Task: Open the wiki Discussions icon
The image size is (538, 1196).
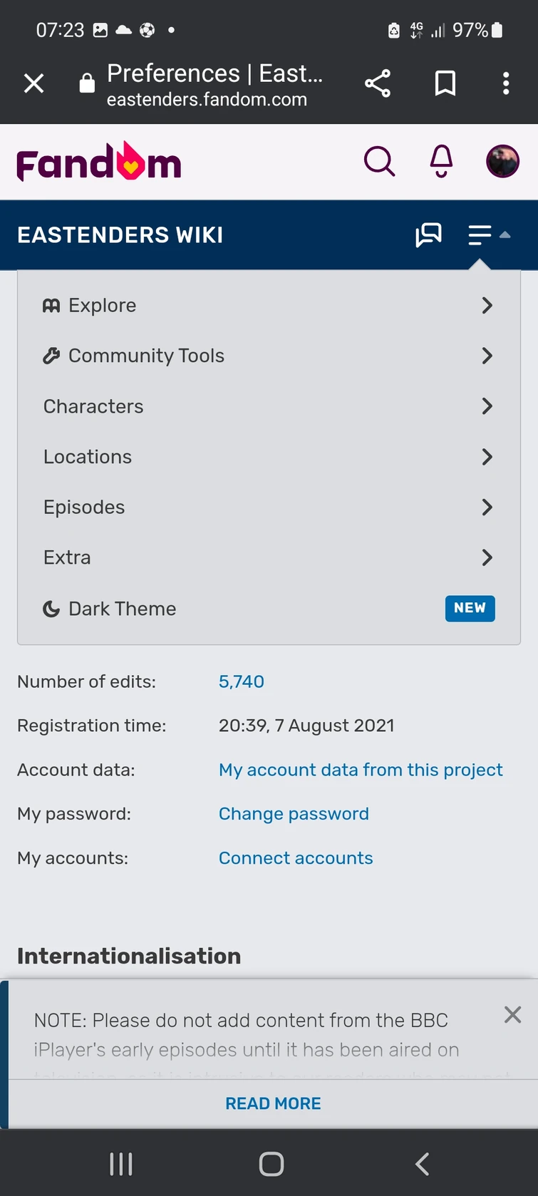Action: point(428,234)
